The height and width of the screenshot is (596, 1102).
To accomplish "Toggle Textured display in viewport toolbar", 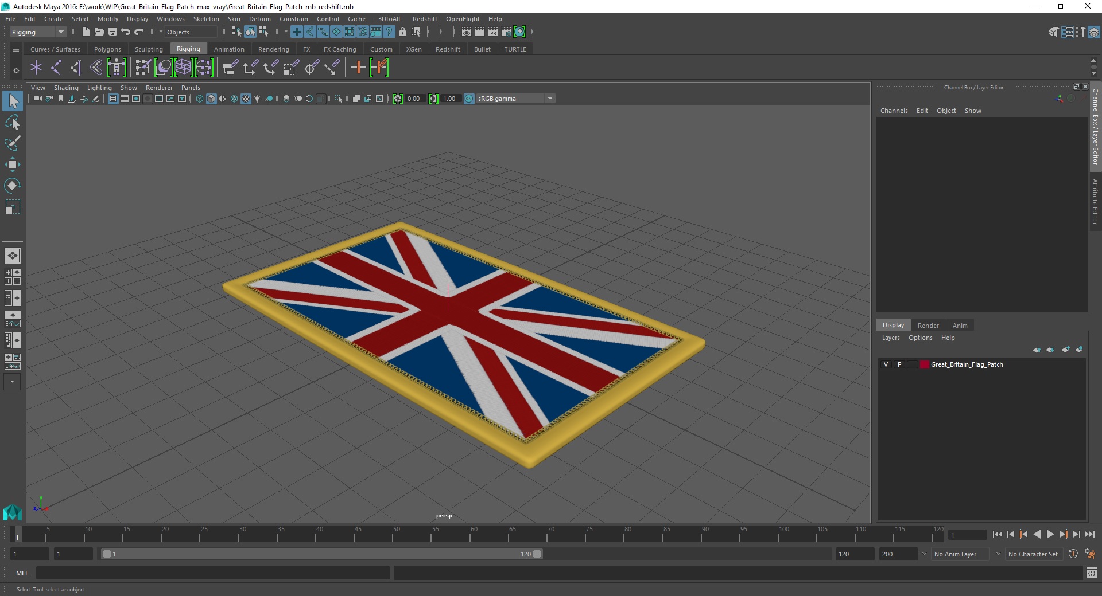I will tap(246, 99).
